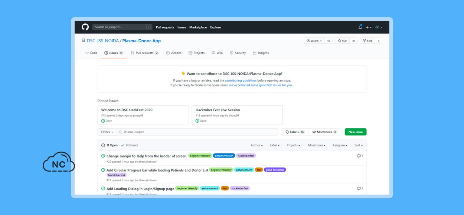The height and width of the screenshot is (215, 464).
Task: Open issue Add Circular Progress bar
Action: pos(157,170)
